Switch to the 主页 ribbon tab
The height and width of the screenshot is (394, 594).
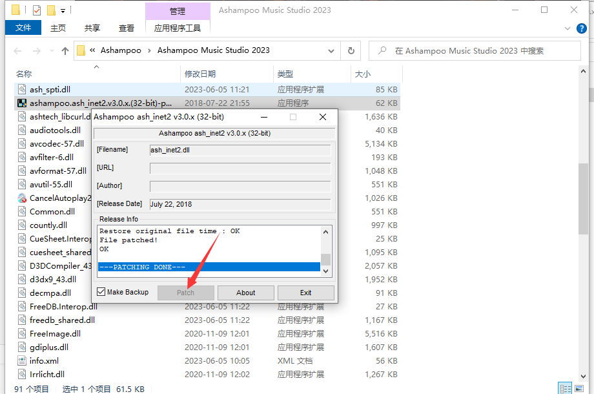[x=58, y=28]
